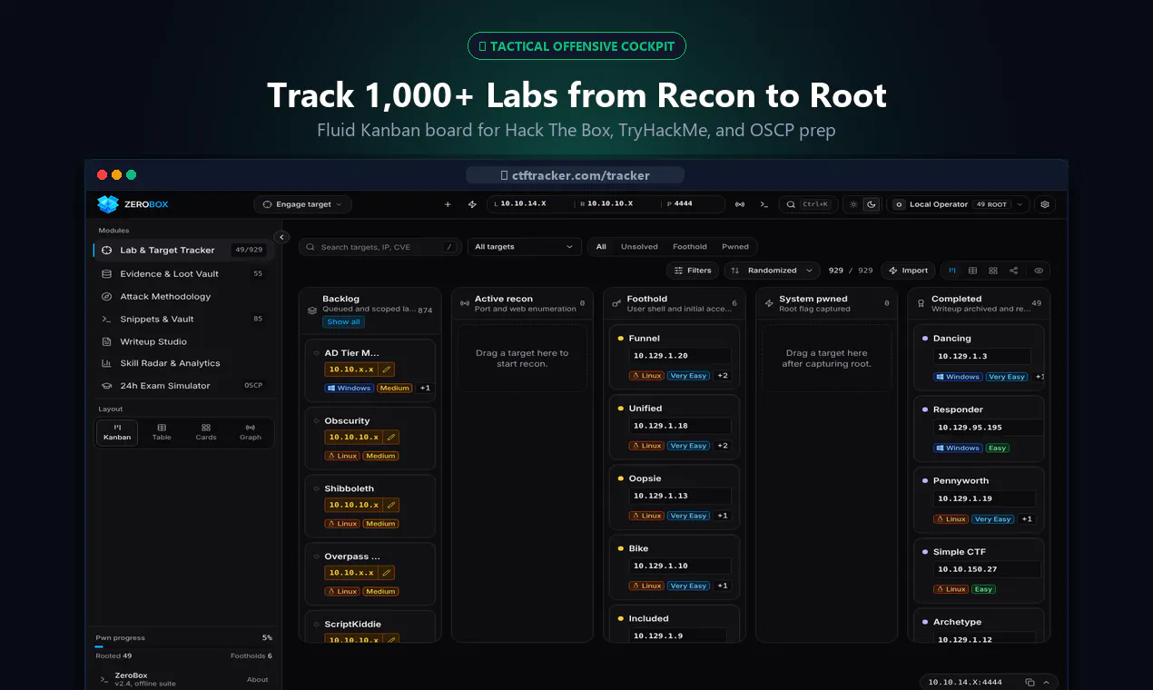Open the All targets dropdown
This screenshot has width=1153, height=690.
click(525, 247)
